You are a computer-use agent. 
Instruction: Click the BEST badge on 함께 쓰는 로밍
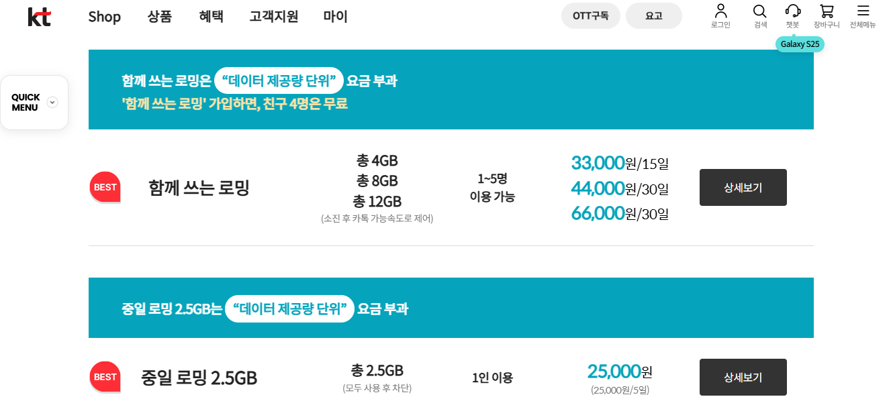(x=105, y=187)
